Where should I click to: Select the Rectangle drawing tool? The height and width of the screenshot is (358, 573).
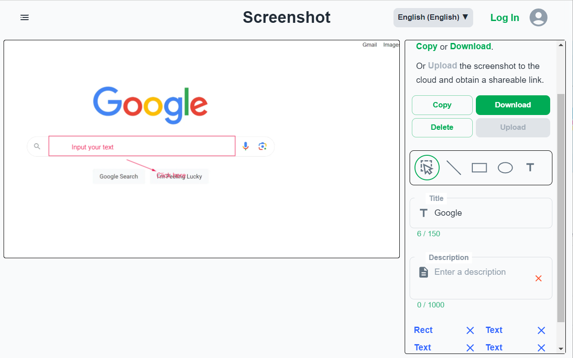tap(479, 167)
